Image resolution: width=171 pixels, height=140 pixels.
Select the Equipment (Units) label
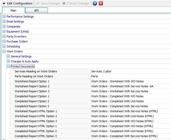[x=18, y=31]
